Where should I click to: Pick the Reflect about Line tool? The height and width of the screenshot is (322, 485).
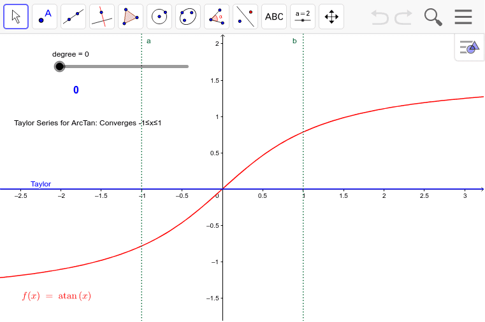coord(245,17)
